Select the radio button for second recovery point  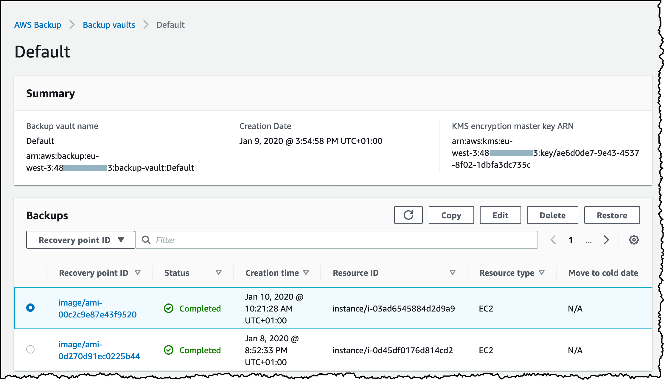(x=30, y=349)
